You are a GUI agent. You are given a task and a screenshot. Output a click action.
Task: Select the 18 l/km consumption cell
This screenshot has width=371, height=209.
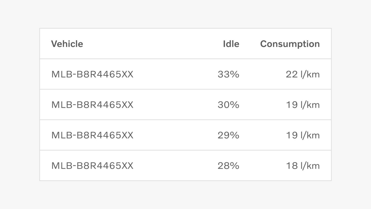pyautogui.click(x=303, y=166)
